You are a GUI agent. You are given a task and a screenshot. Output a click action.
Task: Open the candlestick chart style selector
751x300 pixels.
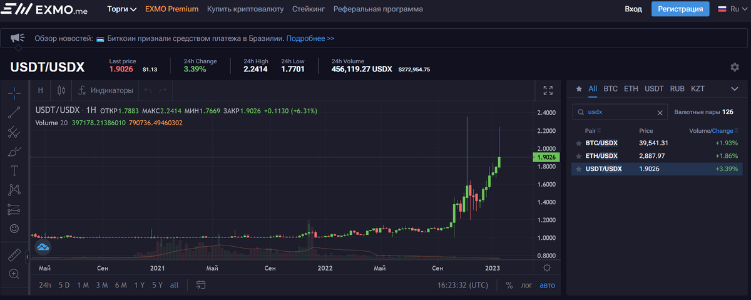pos(61,90)
